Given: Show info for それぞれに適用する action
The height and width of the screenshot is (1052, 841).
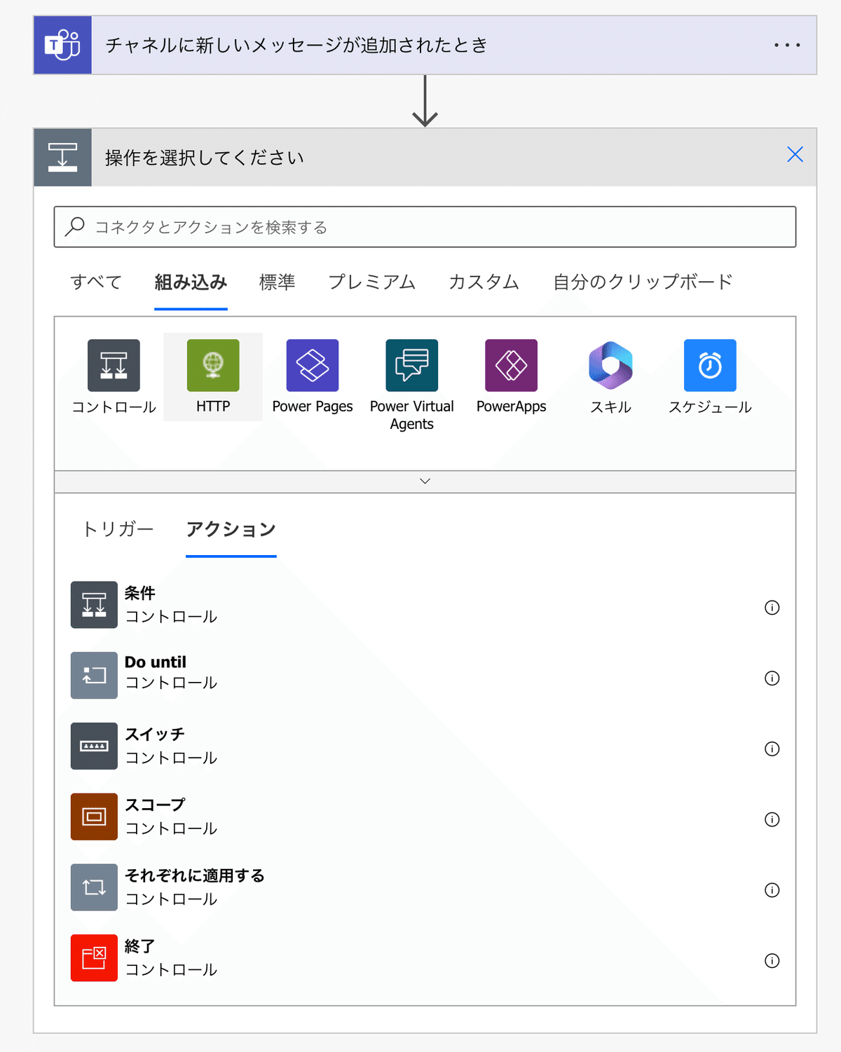Looking at the screenshot, I should click(772, 890).
